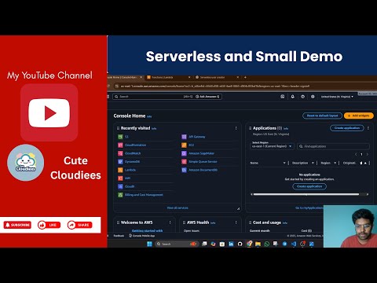Screen dimensions: 377x283
Task: Click the Windows taskbar search box
Action: 177,244
